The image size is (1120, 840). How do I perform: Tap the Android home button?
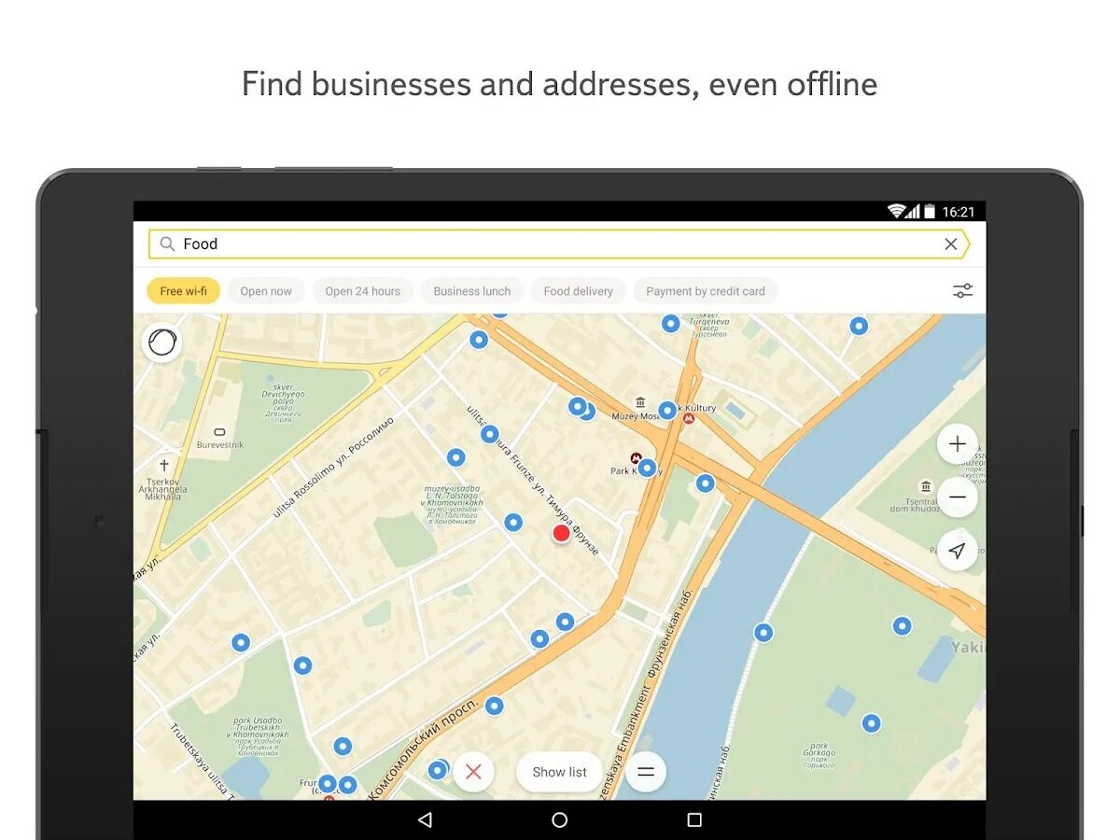click(559, 819)
